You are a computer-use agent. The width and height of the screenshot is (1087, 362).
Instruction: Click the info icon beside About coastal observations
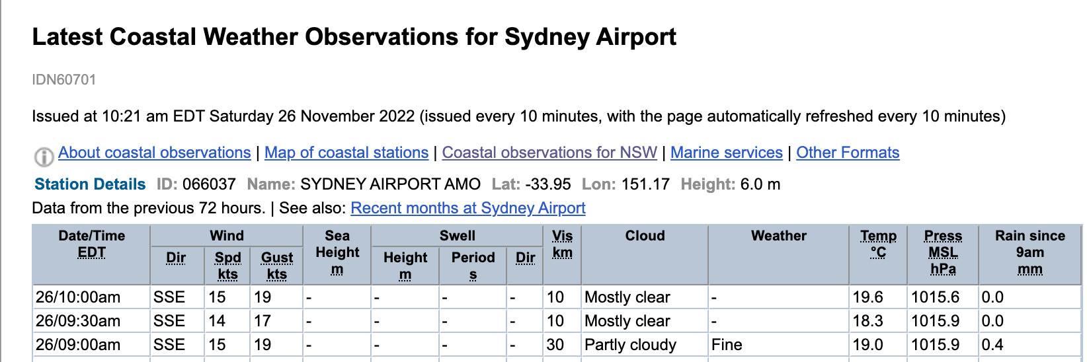44,156
